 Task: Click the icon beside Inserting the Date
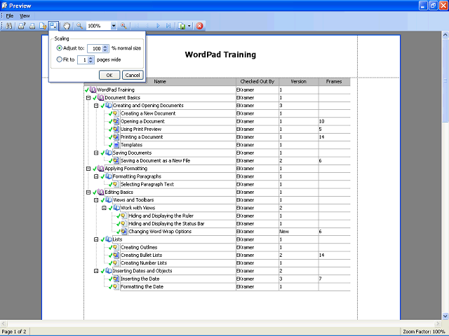[x=116, y=279]
